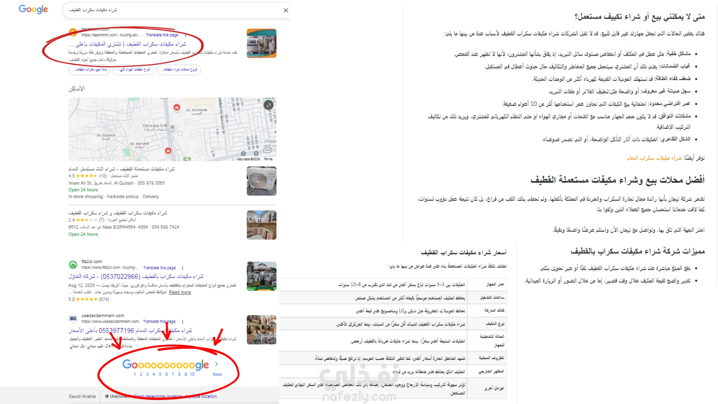Select the كفاءة الماركة table cell

point(488,310)
